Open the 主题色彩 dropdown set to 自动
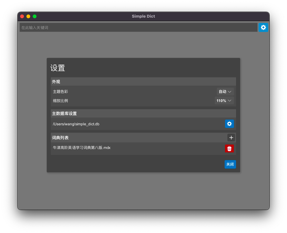This screenshot has height=233, width=287. (x=225, y=92)
